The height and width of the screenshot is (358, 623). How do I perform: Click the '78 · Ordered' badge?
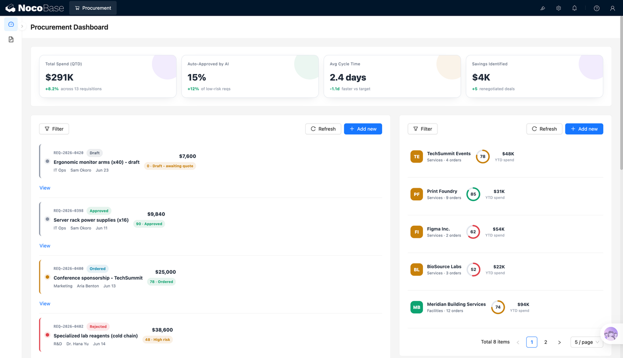(x=162, y=282)
